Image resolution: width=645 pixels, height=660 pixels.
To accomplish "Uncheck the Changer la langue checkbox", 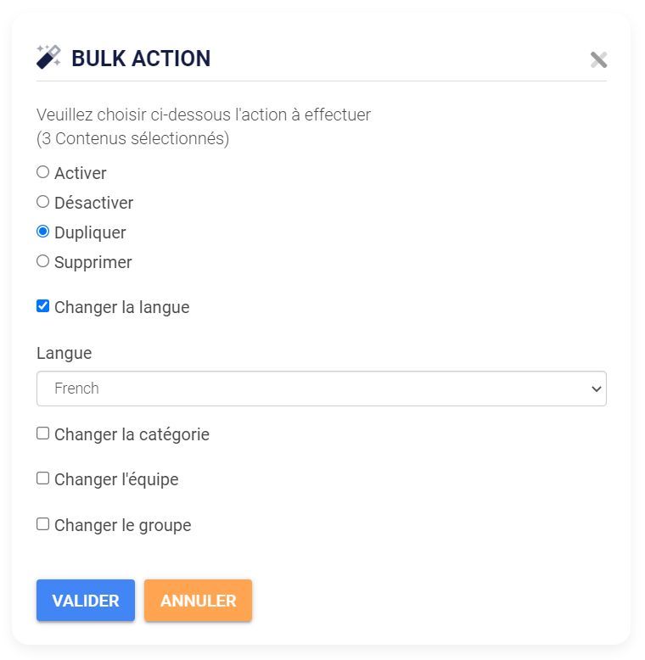I will click(43, 306).
